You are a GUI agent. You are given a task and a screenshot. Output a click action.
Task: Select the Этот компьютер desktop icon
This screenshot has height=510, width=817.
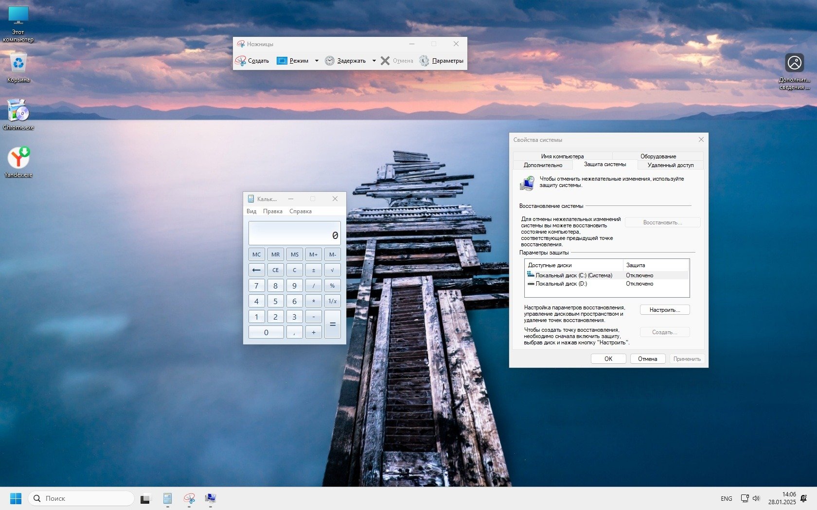pyautogui.click(x=18, y=16)
